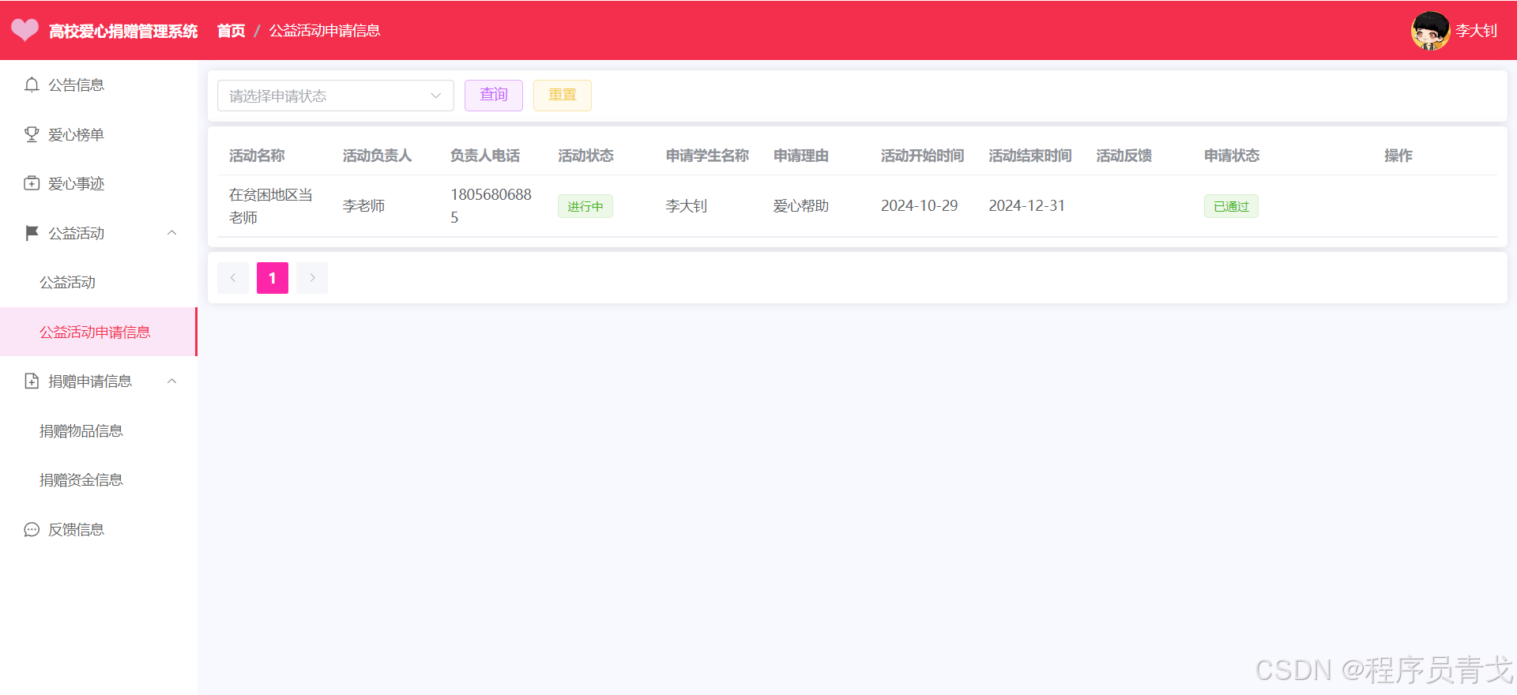The width and height of the screenshot is (1517, 695).
Task: Click the 申请理由 column header
Action: (x=801, y=156)
